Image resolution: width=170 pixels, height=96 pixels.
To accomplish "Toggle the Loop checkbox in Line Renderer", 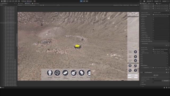I will (x=153, y=83).
